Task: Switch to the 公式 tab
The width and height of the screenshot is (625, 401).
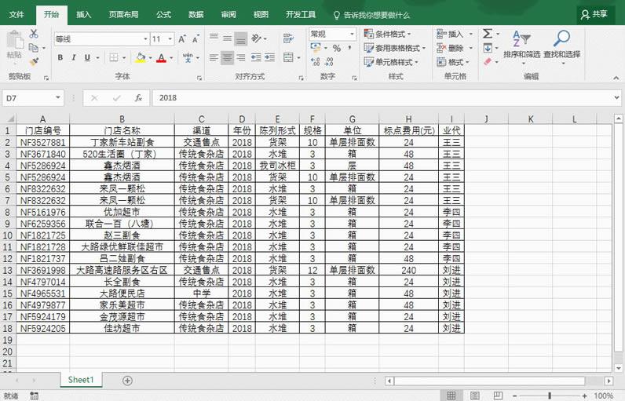Action: pyautogui.click(x=163, y=15)
